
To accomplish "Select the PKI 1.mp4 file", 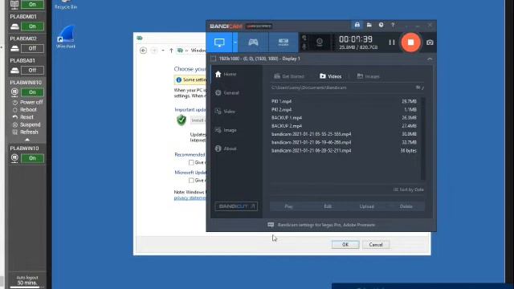I will [344, 102].
